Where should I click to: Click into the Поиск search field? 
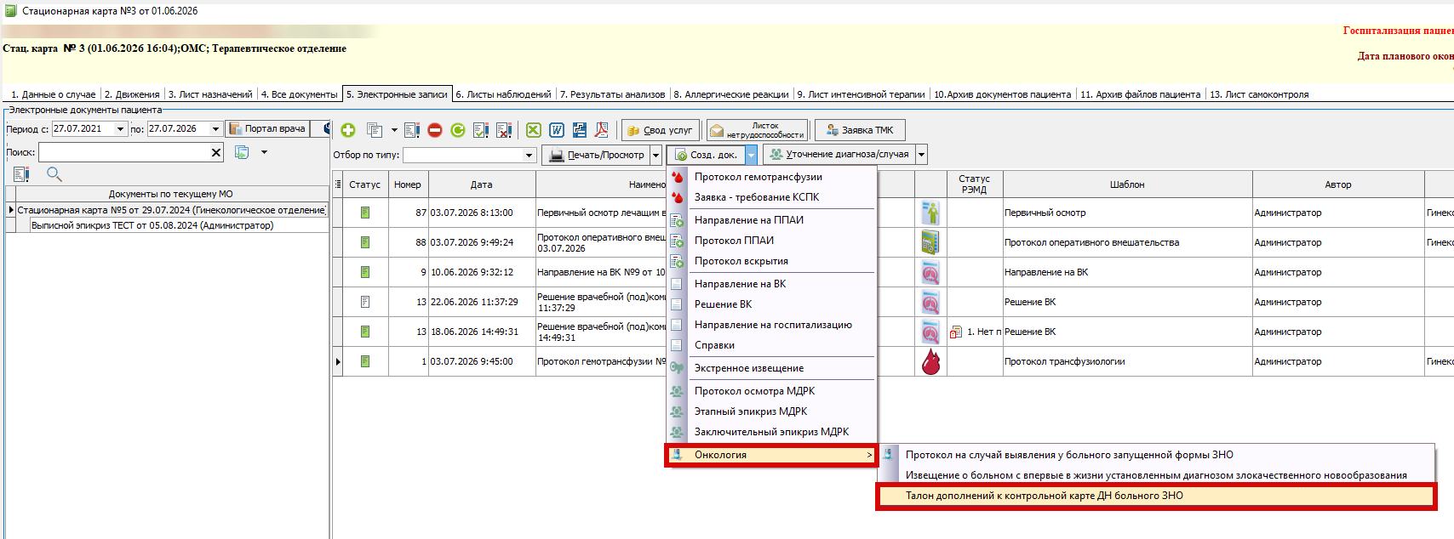pyautogui.click(x=123, y=152)
